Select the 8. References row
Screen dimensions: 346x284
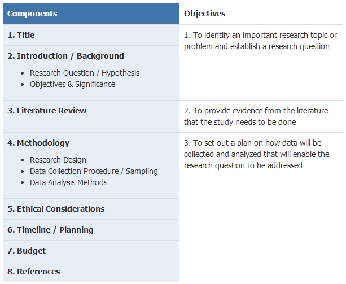tap(91, 272)
